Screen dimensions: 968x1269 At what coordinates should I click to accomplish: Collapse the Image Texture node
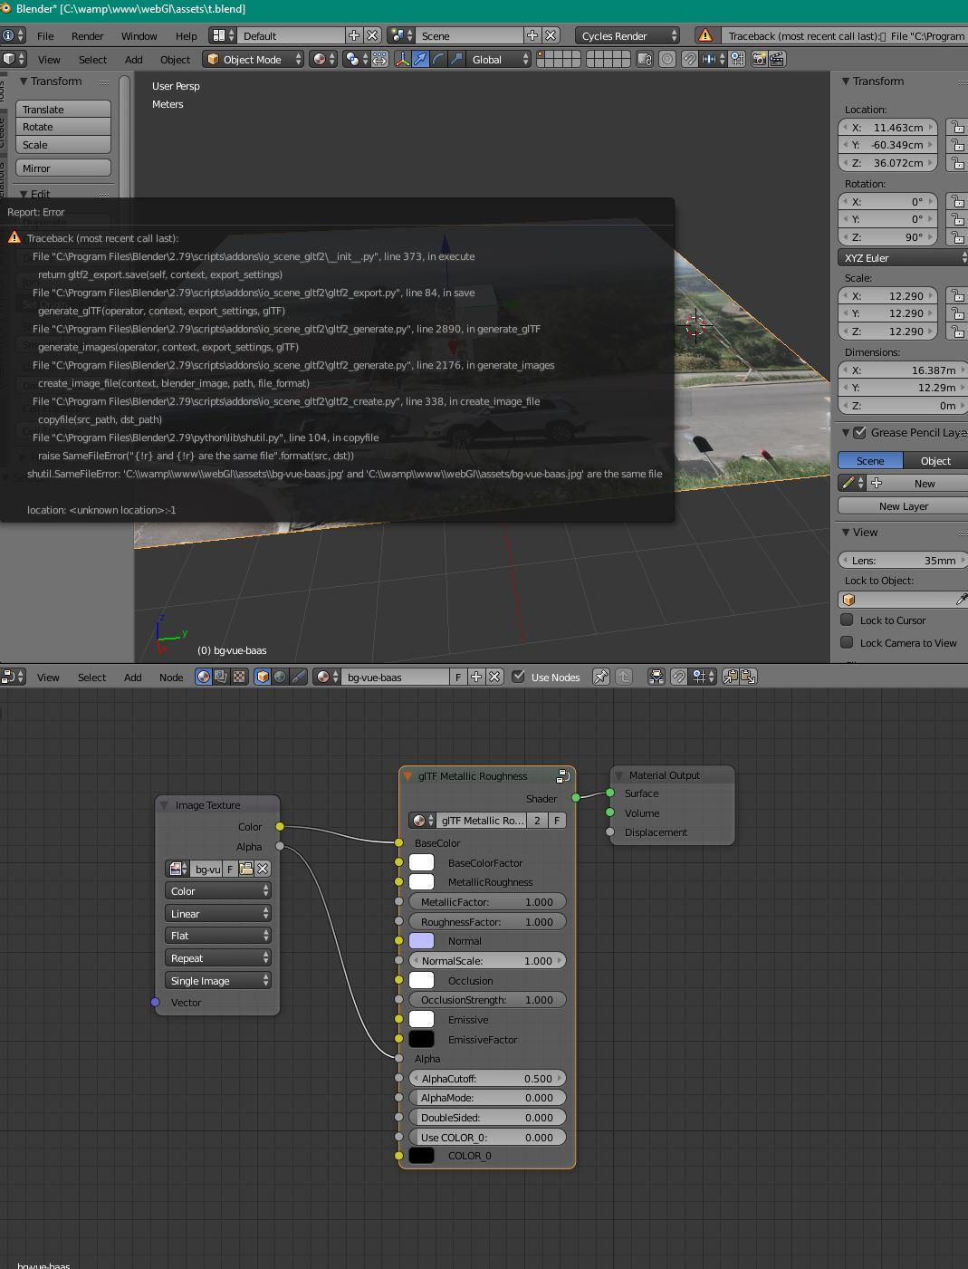click(164, 805)
